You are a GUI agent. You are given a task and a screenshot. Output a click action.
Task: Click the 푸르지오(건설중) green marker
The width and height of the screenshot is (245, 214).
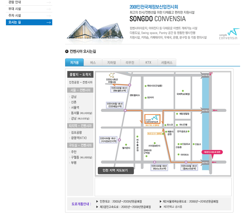(x=146, y=86)
